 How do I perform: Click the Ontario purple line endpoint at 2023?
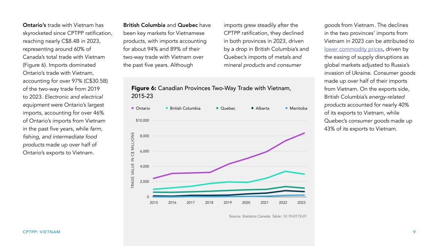click(304, 133)
